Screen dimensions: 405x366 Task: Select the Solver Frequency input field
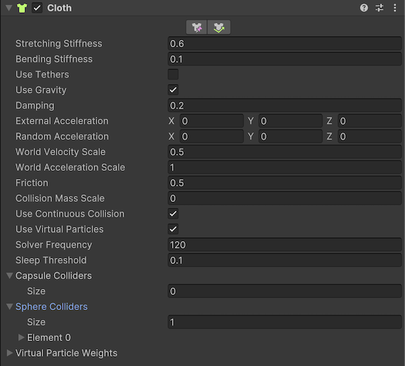(x=284, y=244)
